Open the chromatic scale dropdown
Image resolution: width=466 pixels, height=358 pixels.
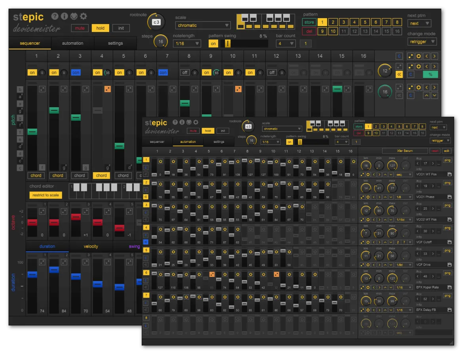pos(282,129)
